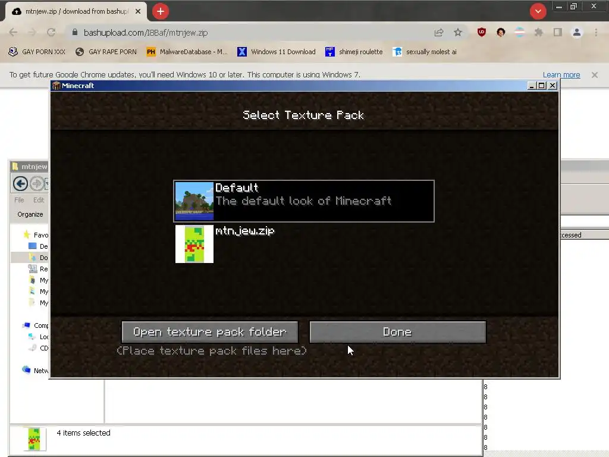Viewport: 609px width, 457px height.
Task: Toggle Chrome's side panel icon
Action: point(558,32)
